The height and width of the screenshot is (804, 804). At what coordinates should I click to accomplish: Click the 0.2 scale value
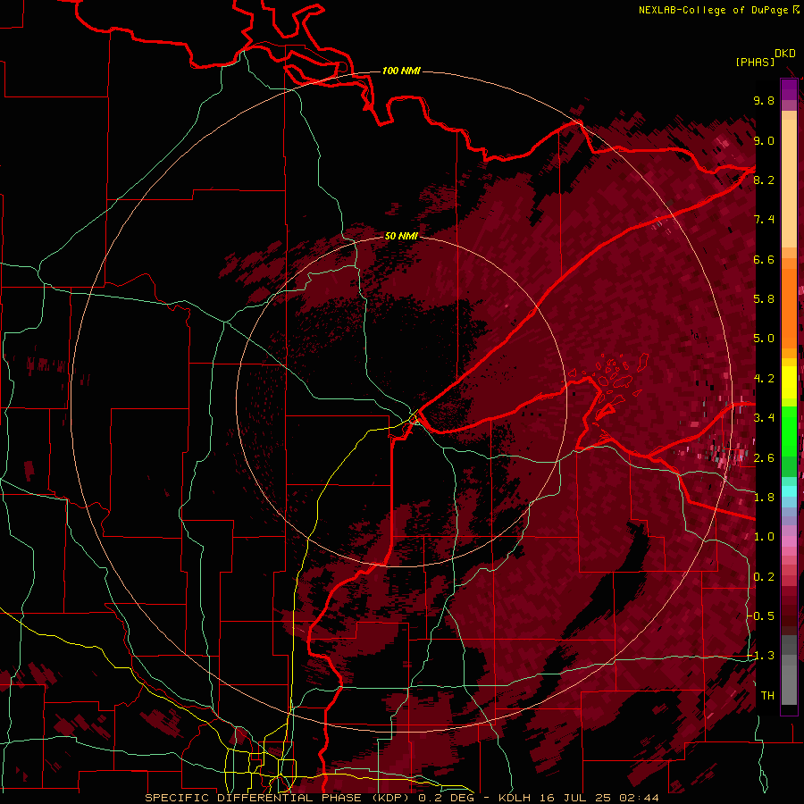point(764,577)
